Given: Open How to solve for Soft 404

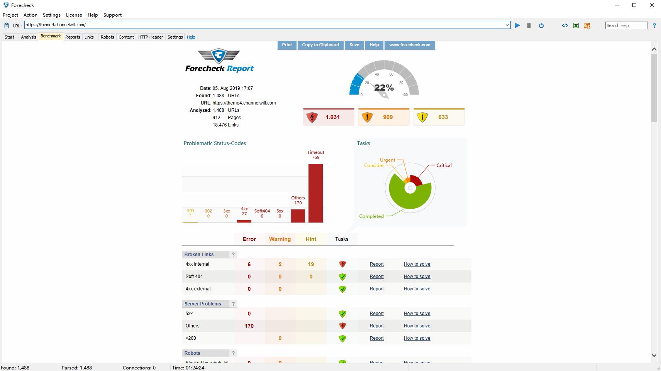Looking at the screenshot, I should [417, 277].
